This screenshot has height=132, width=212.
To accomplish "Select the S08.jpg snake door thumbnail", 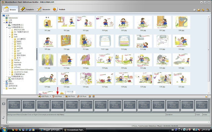I will click(x=181, y=22).
